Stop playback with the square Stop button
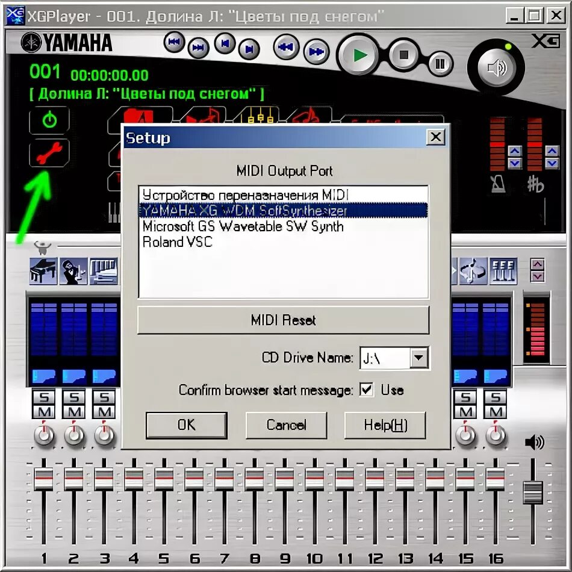The width and height of the screenshot is (572, 572). coord(403,55)
